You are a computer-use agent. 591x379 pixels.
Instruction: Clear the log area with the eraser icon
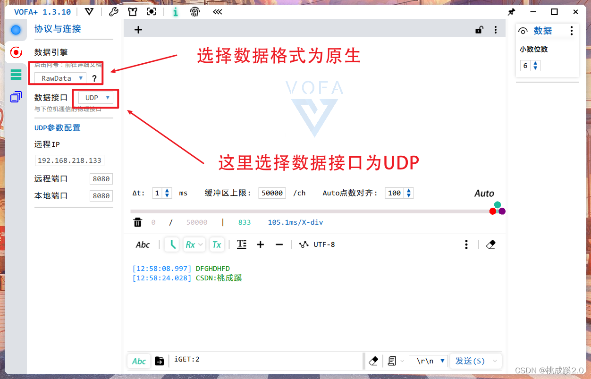point(491,244)
